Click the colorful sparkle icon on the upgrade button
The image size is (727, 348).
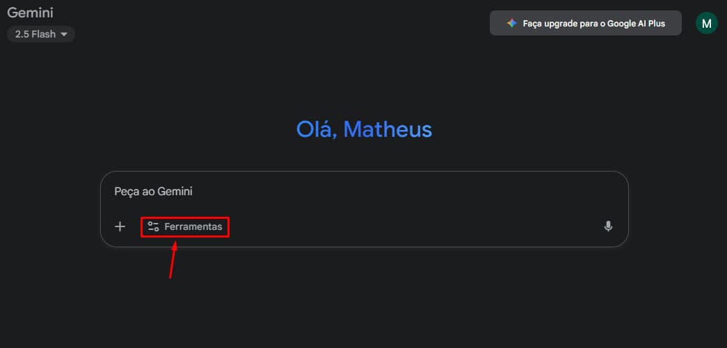pos(511,23)
